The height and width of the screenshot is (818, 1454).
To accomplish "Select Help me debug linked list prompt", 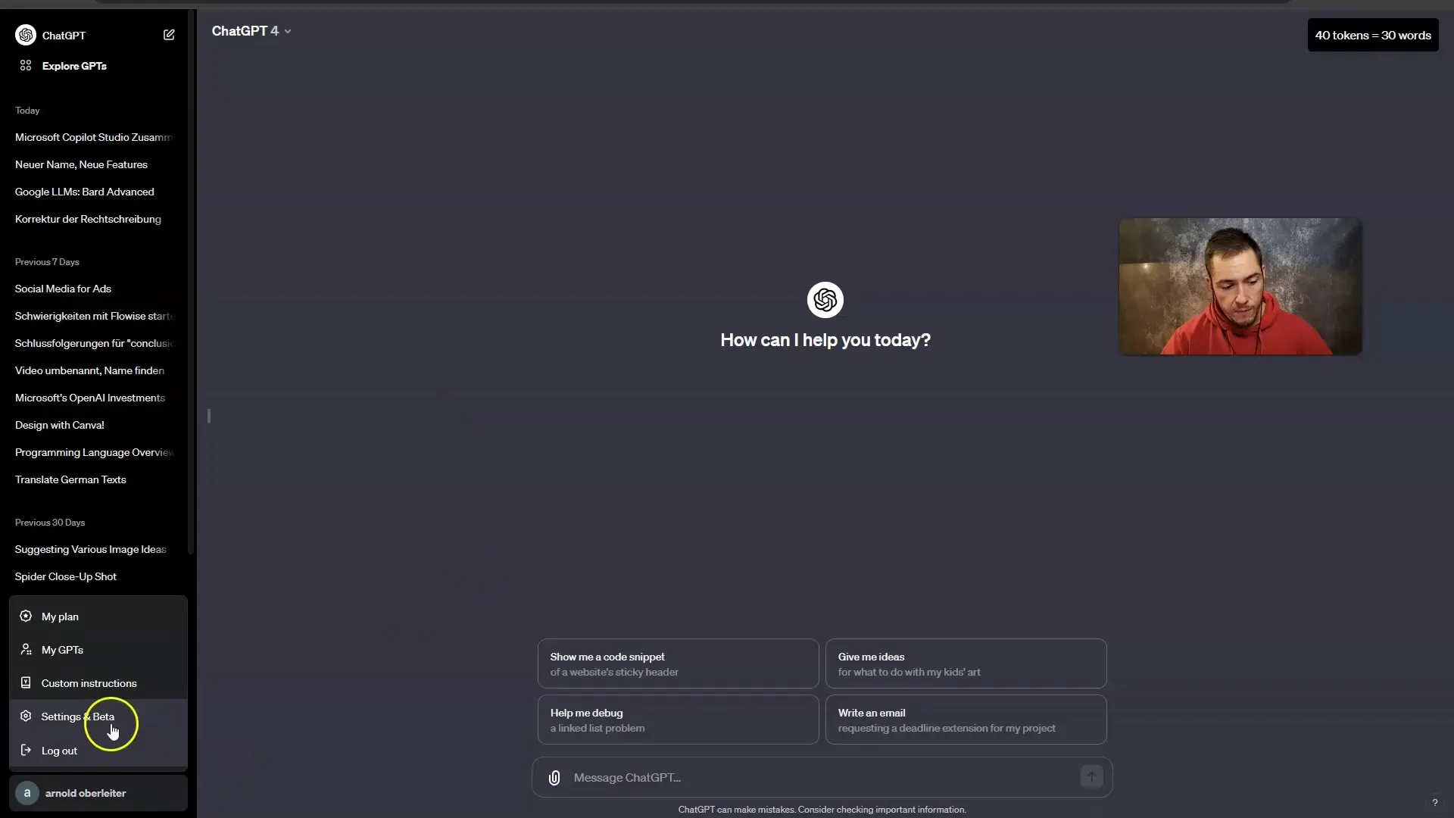I will pos(677,719).
